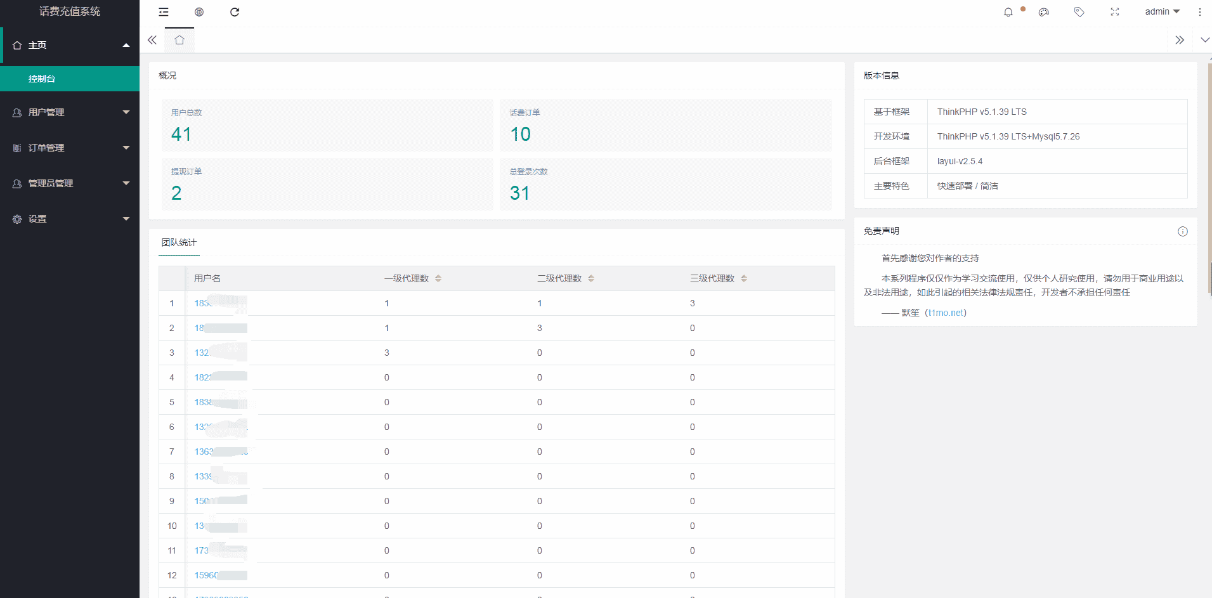Expand the 管理员管理 sidebar menu
The width and height of the screenshot is (1212, 598).
click(70, 183)
